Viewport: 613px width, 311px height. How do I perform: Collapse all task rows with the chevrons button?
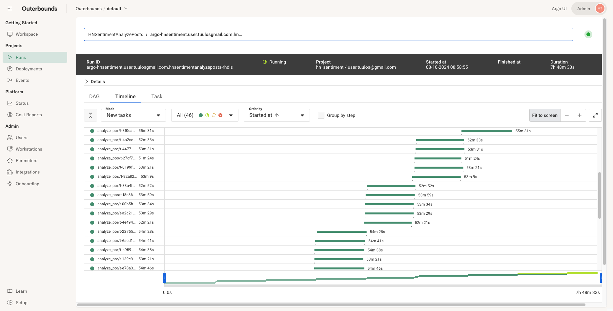pyautogui.click(x=91, y=115)
